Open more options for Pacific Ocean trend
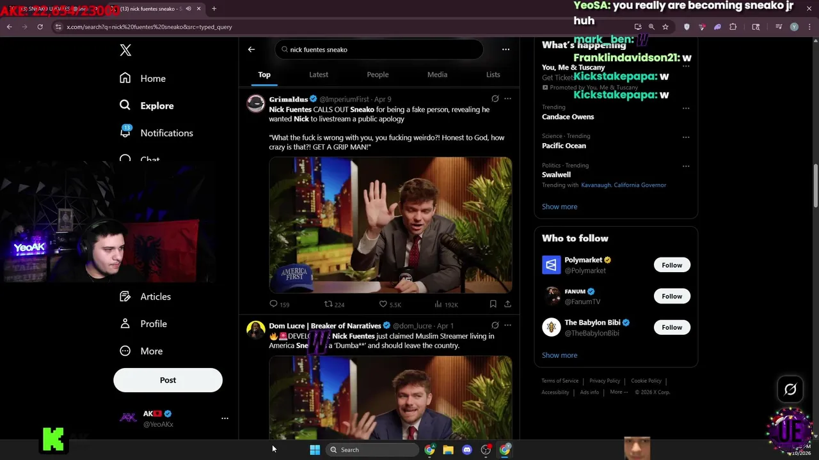819x460 pixels. 686,137
